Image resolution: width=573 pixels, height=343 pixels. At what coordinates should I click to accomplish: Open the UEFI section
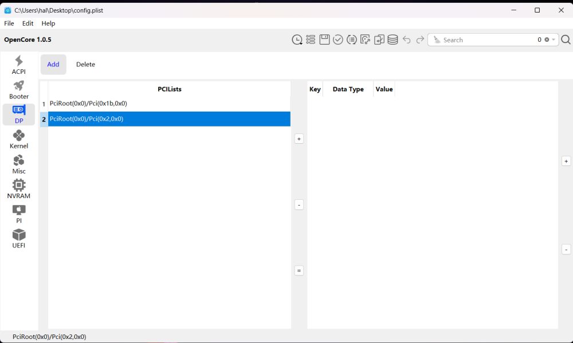19,239
